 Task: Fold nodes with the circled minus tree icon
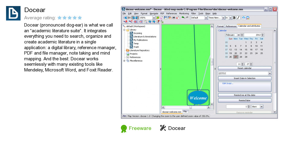coord(141,22)
